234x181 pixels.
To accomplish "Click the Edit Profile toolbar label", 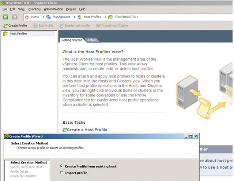I will tap(46, 26).
